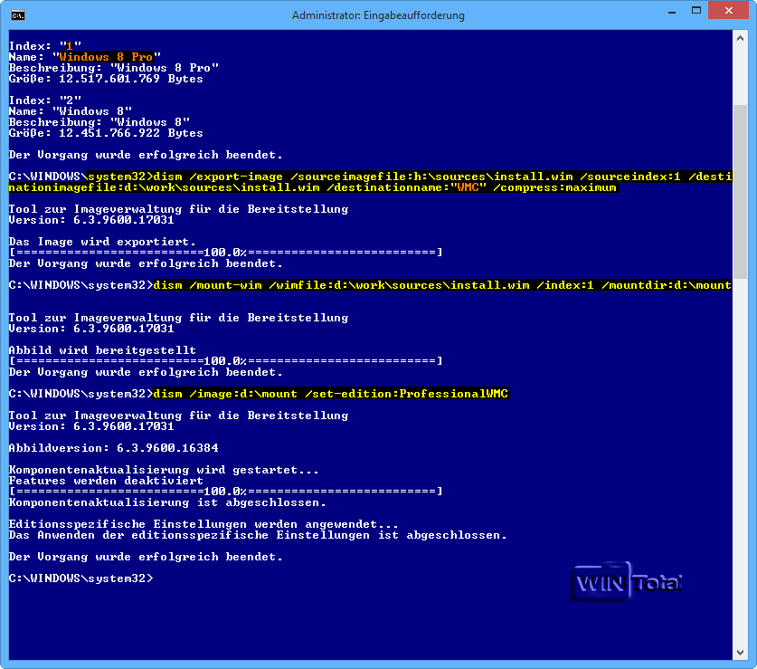Click 'Komponentenaktualisierung wird gestartet...' line
Image resolution: width=757 pixels, height=669 pixels.
[x=164, y=470]
